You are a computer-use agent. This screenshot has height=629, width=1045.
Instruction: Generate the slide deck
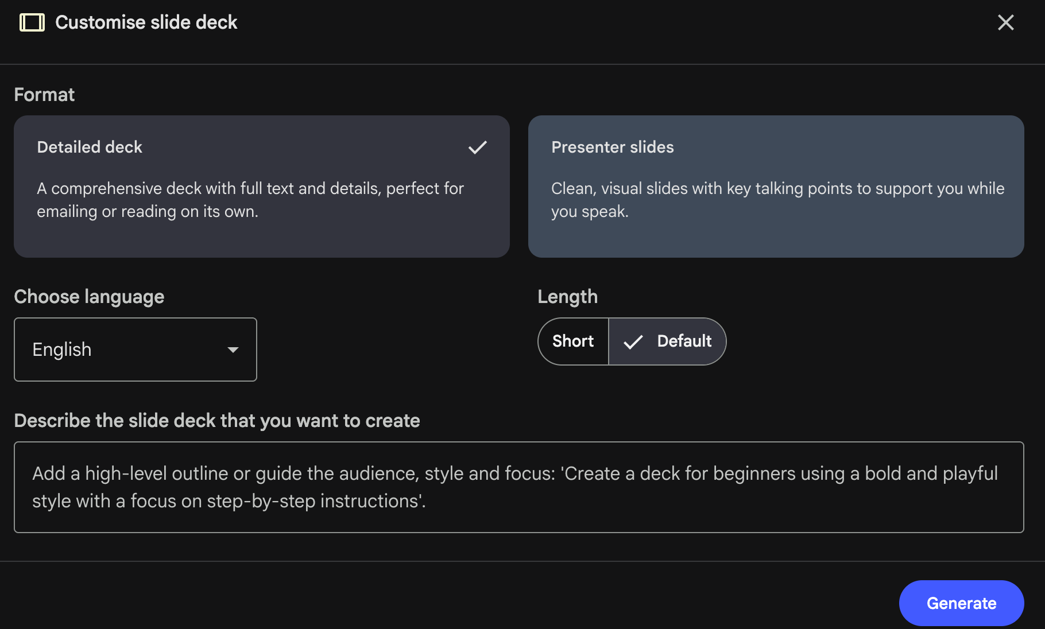(x=961, y=603)
